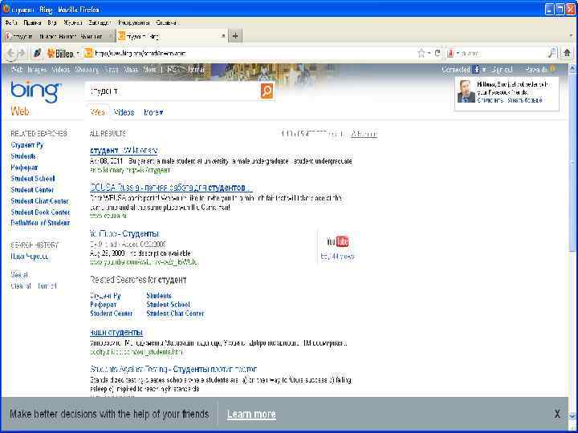Go back with the Firefox back arrow

coord(10,54)
